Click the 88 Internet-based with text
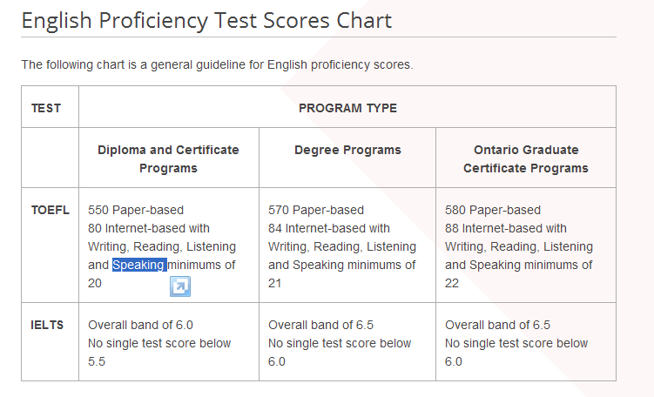This screenshot has width=654, height=397. (505, 228)
